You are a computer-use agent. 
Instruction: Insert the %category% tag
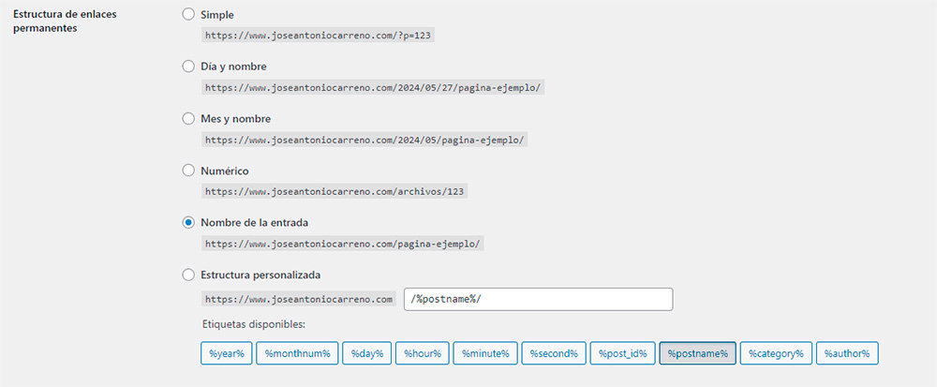click(775, 353)
